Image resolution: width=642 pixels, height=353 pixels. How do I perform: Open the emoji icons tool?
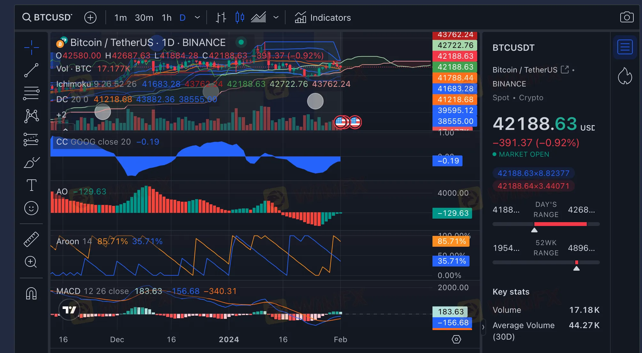(31, 208)
